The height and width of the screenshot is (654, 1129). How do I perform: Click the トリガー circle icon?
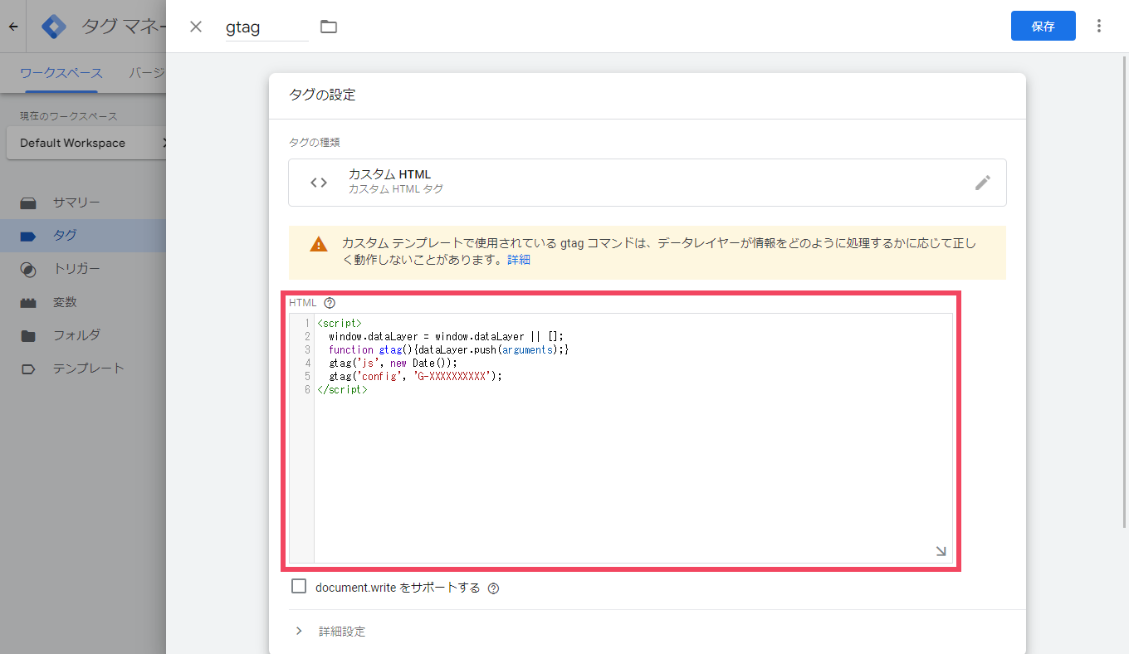click(x=28, y=270)
